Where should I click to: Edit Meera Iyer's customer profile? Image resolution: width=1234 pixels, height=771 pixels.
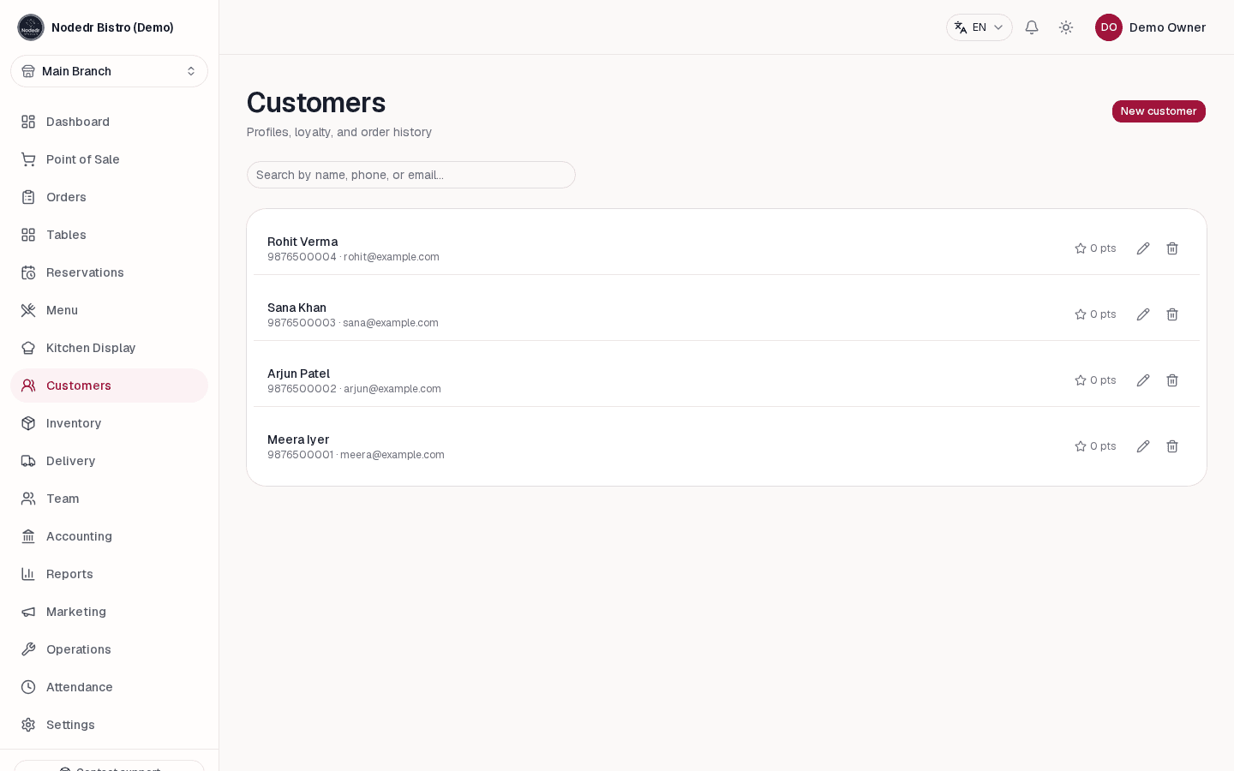[x=1143, y=446]
